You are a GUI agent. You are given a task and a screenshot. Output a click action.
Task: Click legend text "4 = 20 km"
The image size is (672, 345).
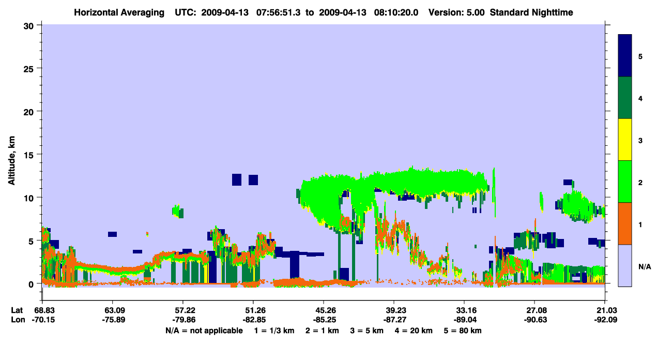[x=414, y=331]
